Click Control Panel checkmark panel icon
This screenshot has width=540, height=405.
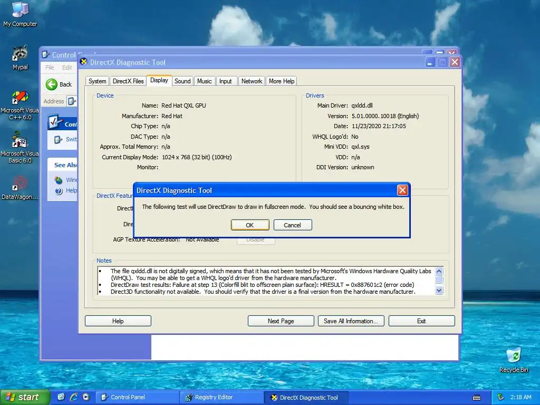tap(55, 122)
